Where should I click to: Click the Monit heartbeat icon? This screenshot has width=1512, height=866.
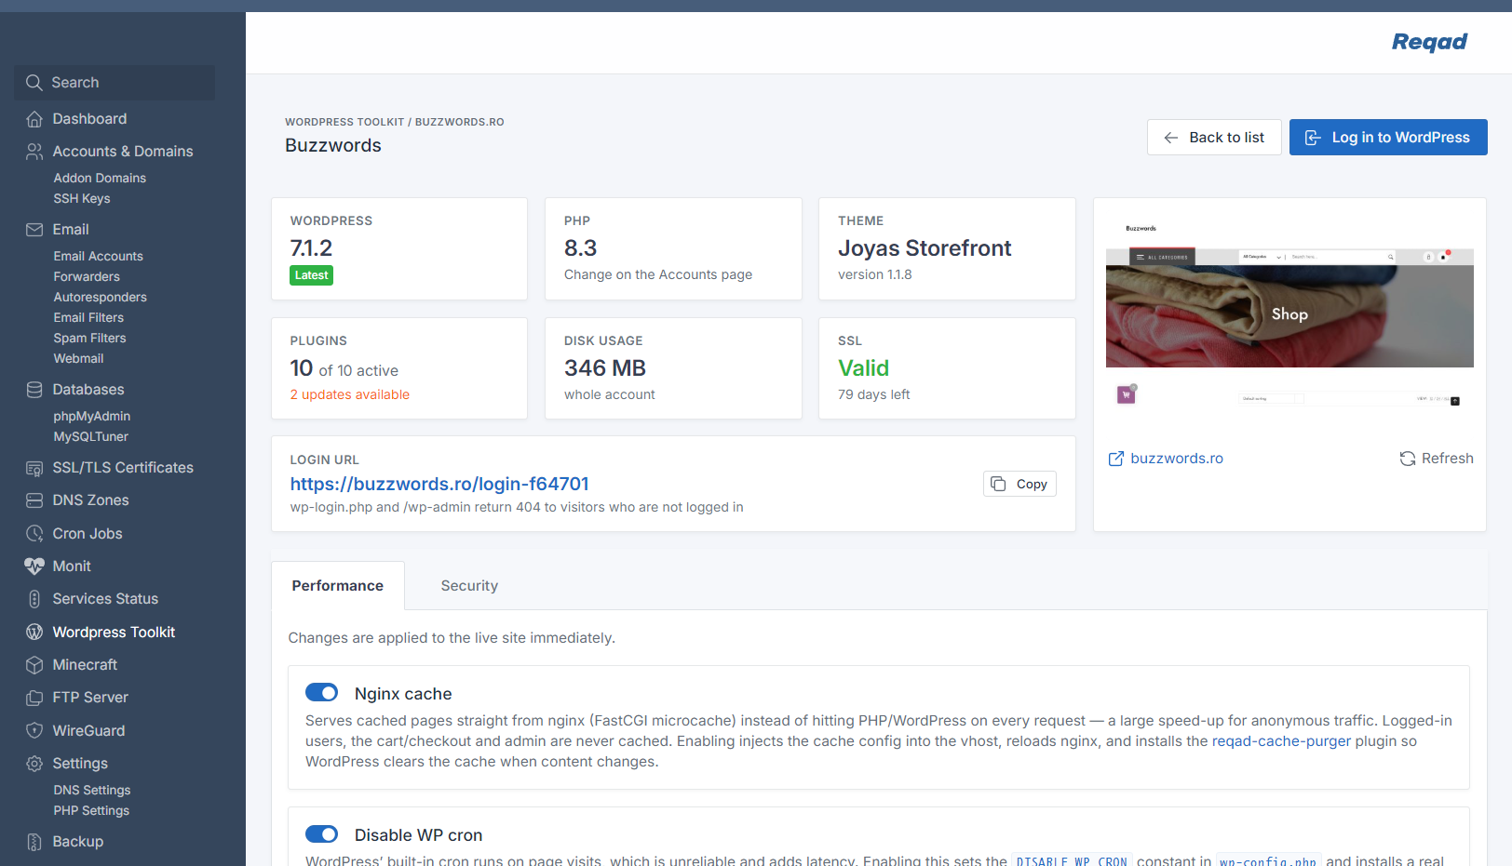tap(34, 566)
